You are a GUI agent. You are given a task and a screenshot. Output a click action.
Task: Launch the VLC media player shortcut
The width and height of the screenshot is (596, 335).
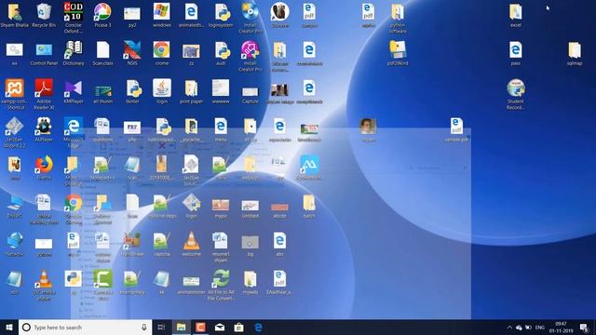coord(44,285)
